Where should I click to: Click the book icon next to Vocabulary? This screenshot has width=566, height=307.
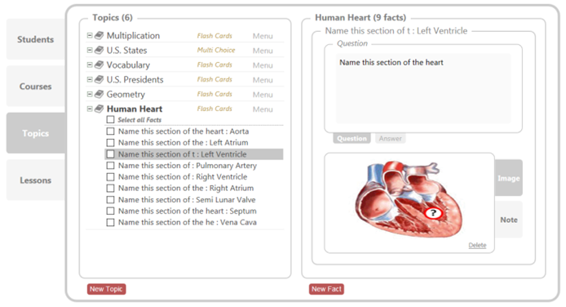(x=99, y=65)
